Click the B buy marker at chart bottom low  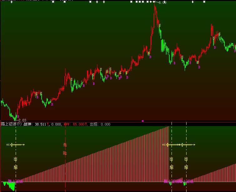18,116
